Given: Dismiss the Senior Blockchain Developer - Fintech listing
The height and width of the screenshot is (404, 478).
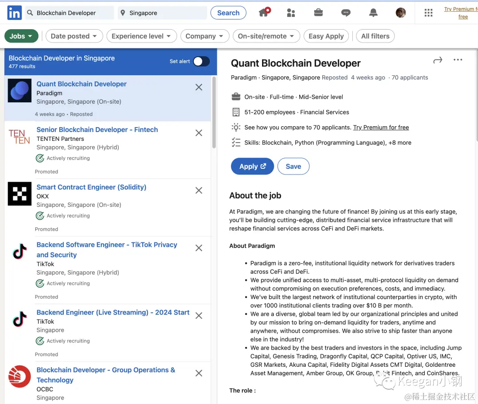Looking at the screenshot, I should coord(199,133).
